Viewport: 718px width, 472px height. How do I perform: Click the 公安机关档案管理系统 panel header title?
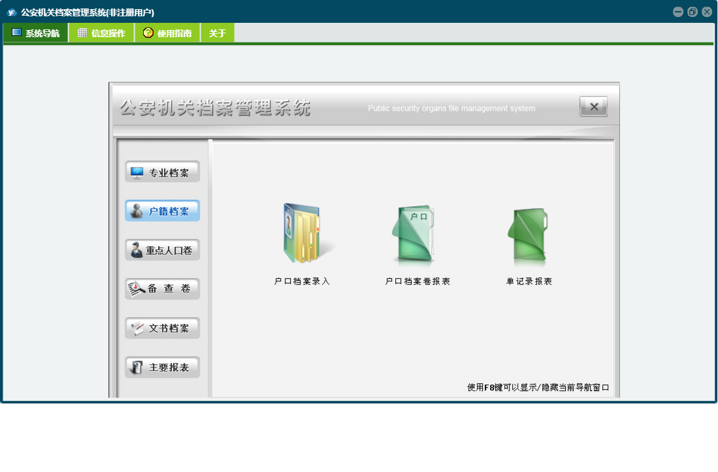pyautogui.click(x=216, y=108)
